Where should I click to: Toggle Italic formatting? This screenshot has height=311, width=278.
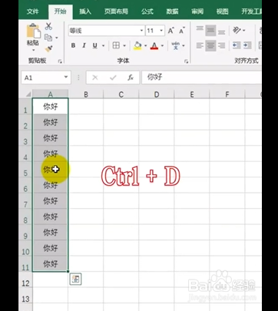click(84, 45)
